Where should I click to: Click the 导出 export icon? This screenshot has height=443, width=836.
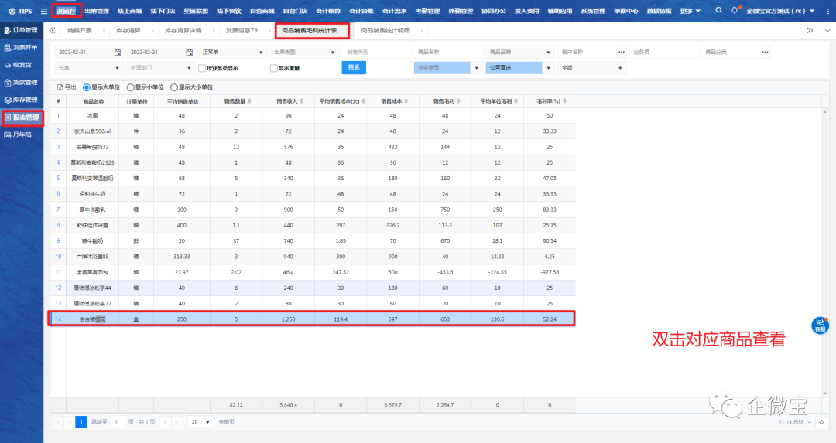coord(60,87)
